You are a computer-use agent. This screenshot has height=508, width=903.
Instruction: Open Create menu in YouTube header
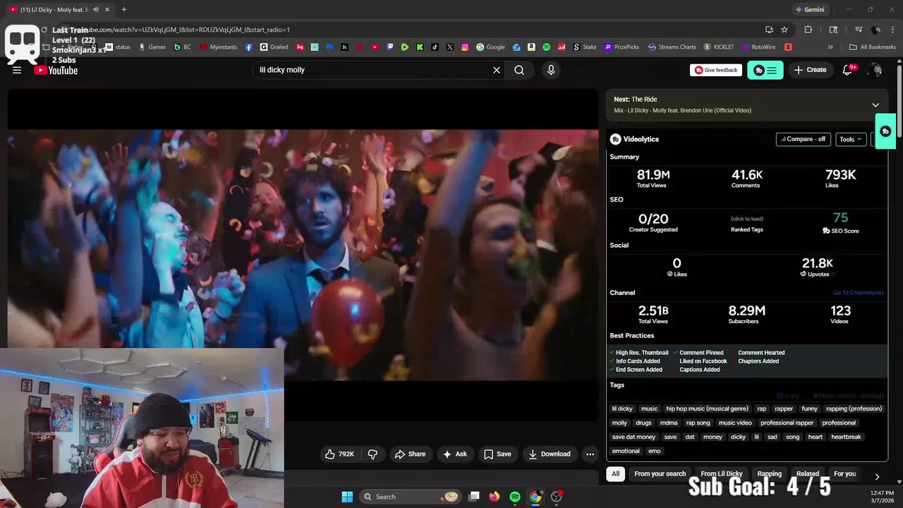click(x=810, y=70)
